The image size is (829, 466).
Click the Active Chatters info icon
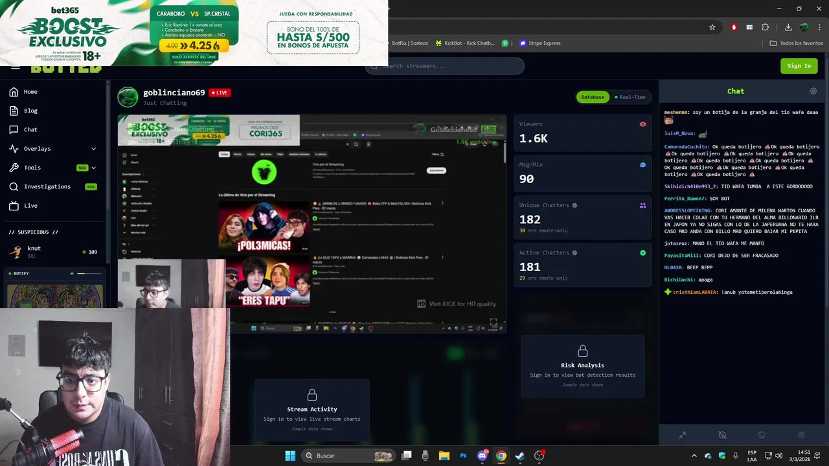574,253
